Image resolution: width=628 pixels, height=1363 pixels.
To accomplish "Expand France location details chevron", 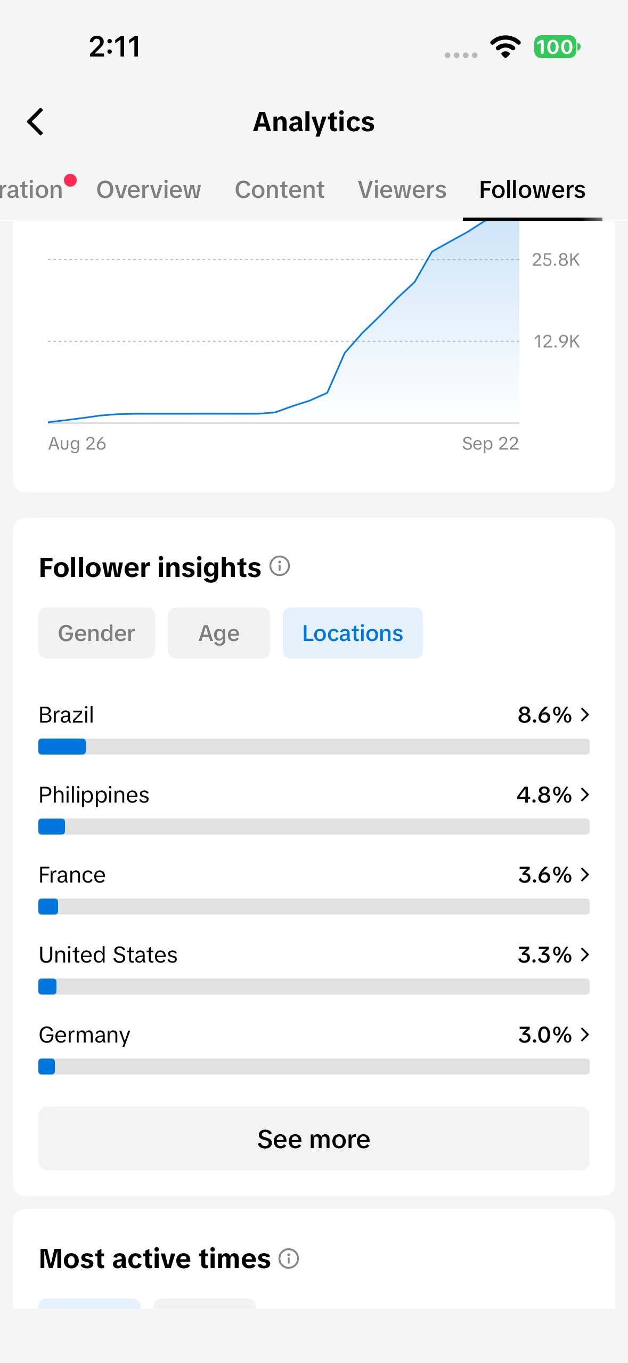I will tap(585, 875).
